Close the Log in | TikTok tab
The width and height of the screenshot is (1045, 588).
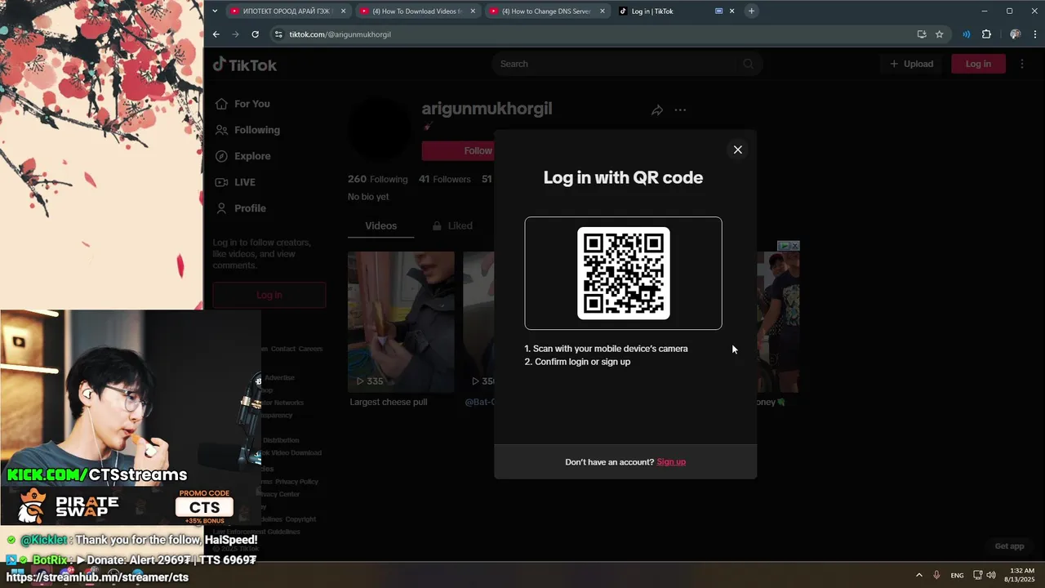tap(731, 11)
